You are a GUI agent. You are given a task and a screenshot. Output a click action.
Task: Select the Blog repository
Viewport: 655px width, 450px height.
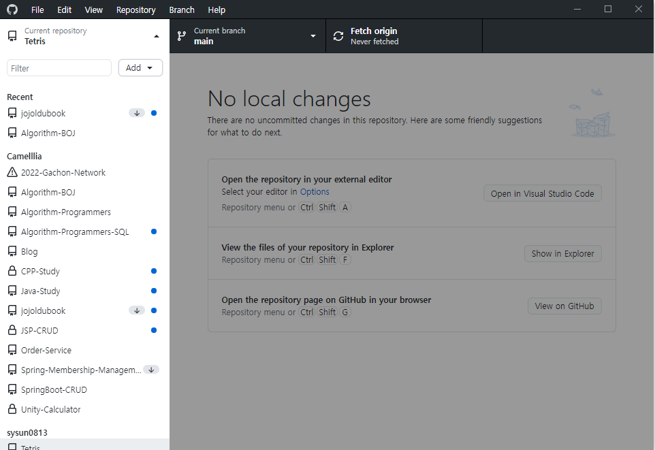point(85,251)
